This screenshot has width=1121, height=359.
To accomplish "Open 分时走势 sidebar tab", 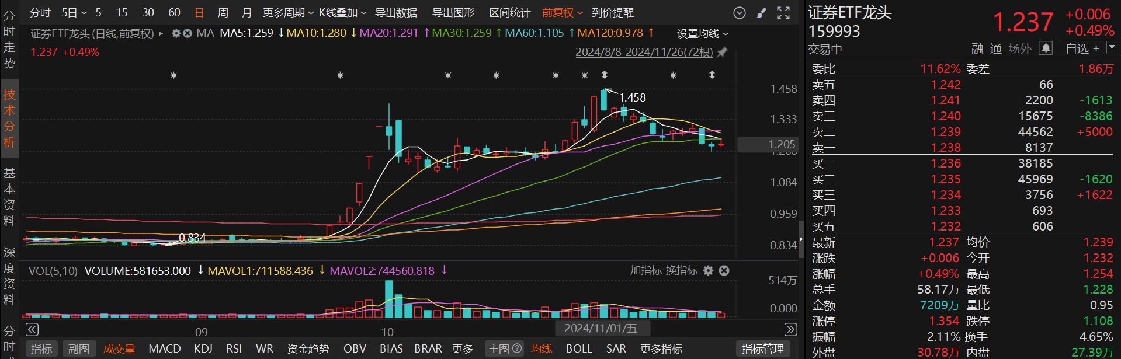I will [x=9, y=39].
